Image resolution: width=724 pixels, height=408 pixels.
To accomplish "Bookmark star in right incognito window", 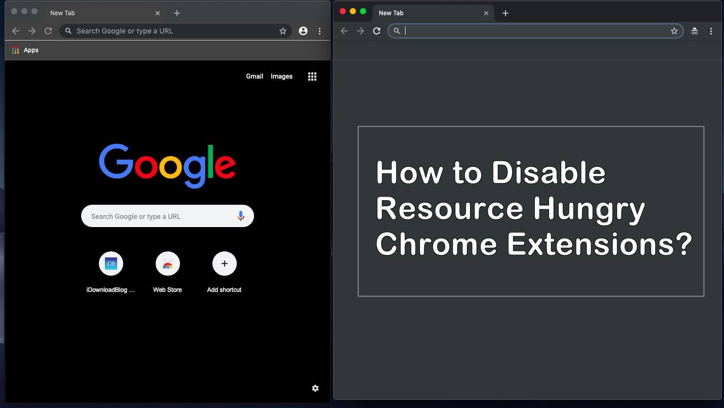I will click(674, 31).
